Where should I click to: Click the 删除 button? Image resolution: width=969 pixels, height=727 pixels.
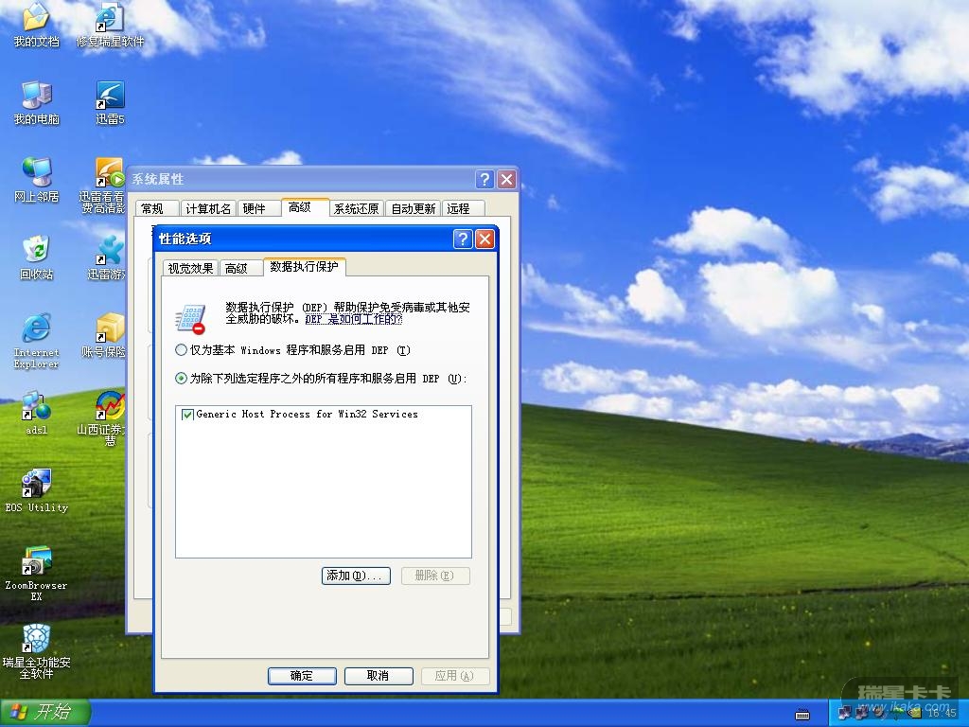[435, 576]
